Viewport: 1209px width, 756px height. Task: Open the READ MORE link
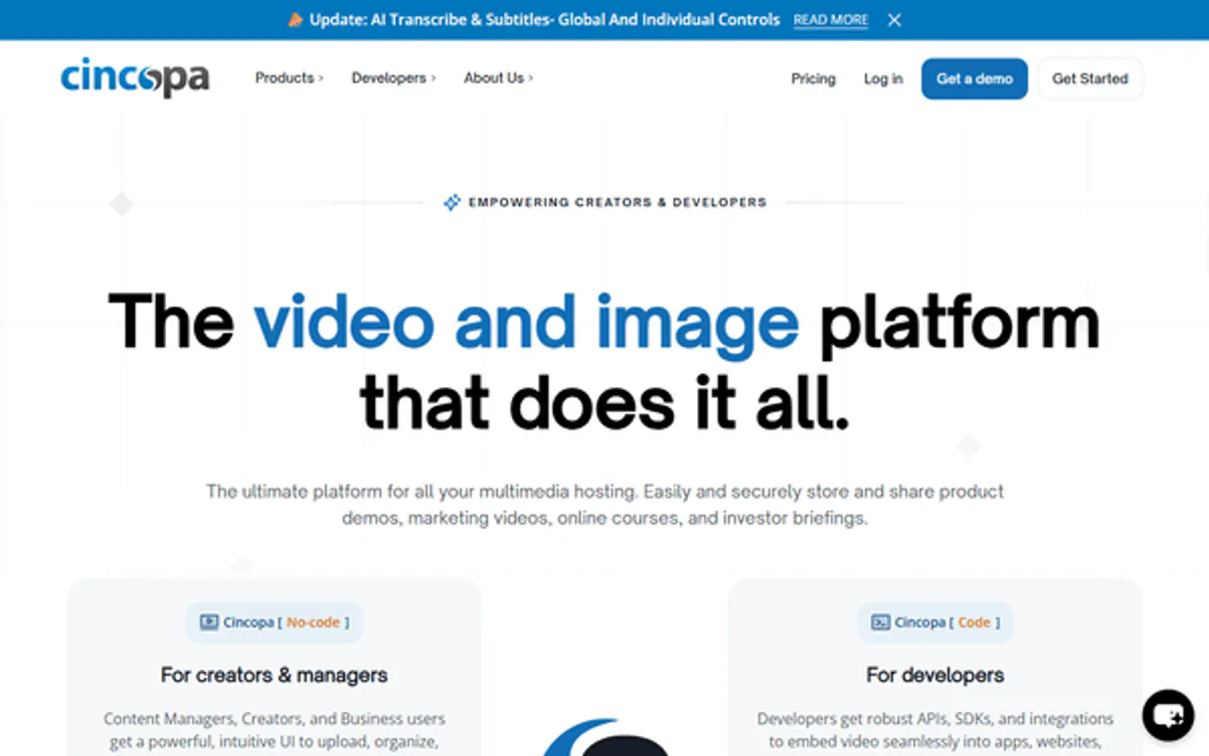(x=830, y=20)
